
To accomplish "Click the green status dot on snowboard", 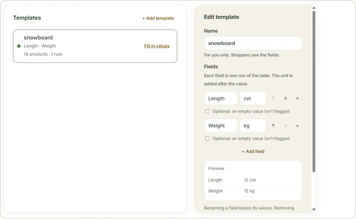I will (x=19, y=46).
